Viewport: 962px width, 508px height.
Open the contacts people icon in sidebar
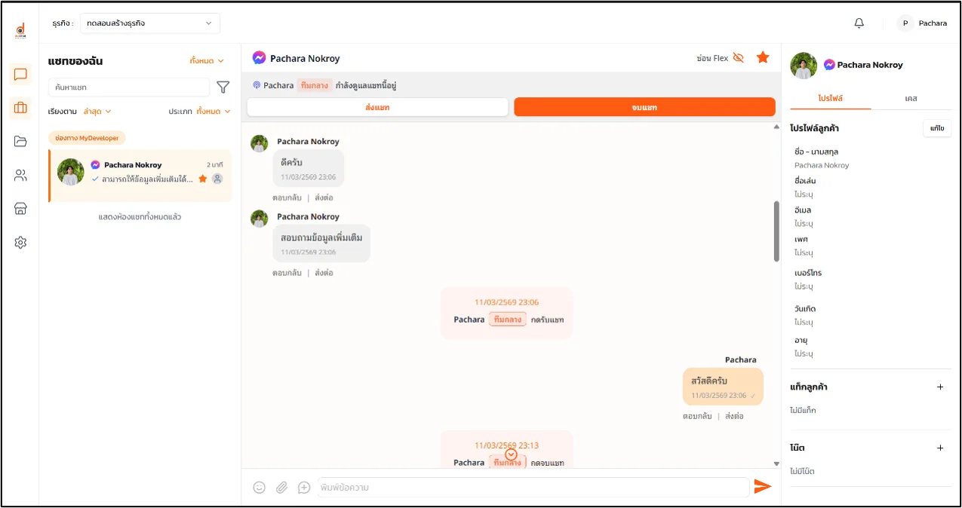coord(20,176)
